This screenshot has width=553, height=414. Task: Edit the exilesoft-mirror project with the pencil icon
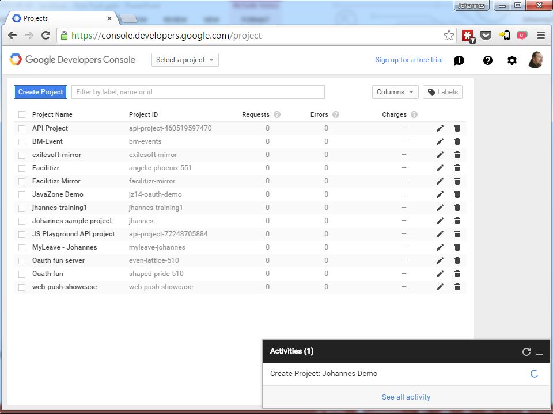click(440, 155)
